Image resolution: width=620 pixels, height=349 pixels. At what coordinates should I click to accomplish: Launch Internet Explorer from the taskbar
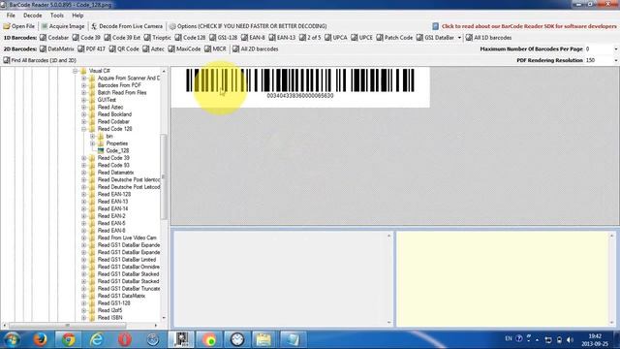click(x=97, y=339)
